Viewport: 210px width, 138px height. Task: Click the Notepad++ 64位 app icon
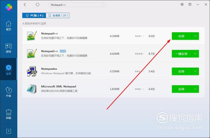click(32, 53)
